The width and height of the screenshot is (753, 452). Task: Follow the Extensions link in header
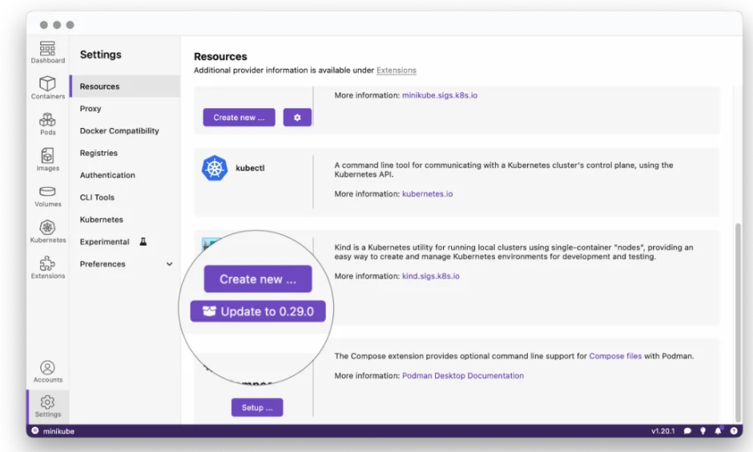(397, 70)
